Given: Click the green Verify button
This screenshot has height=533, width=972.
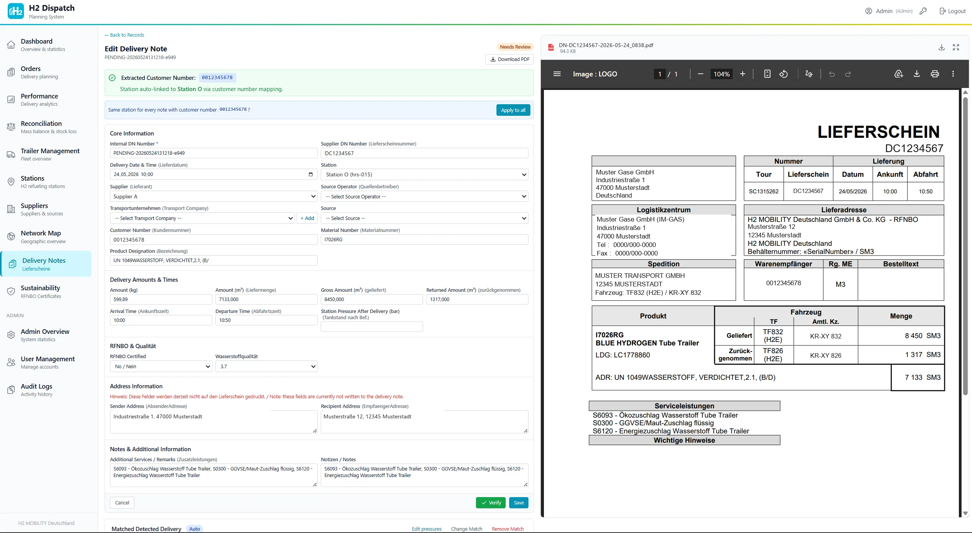Looking at the screenshot, I should tap(491, 503).
